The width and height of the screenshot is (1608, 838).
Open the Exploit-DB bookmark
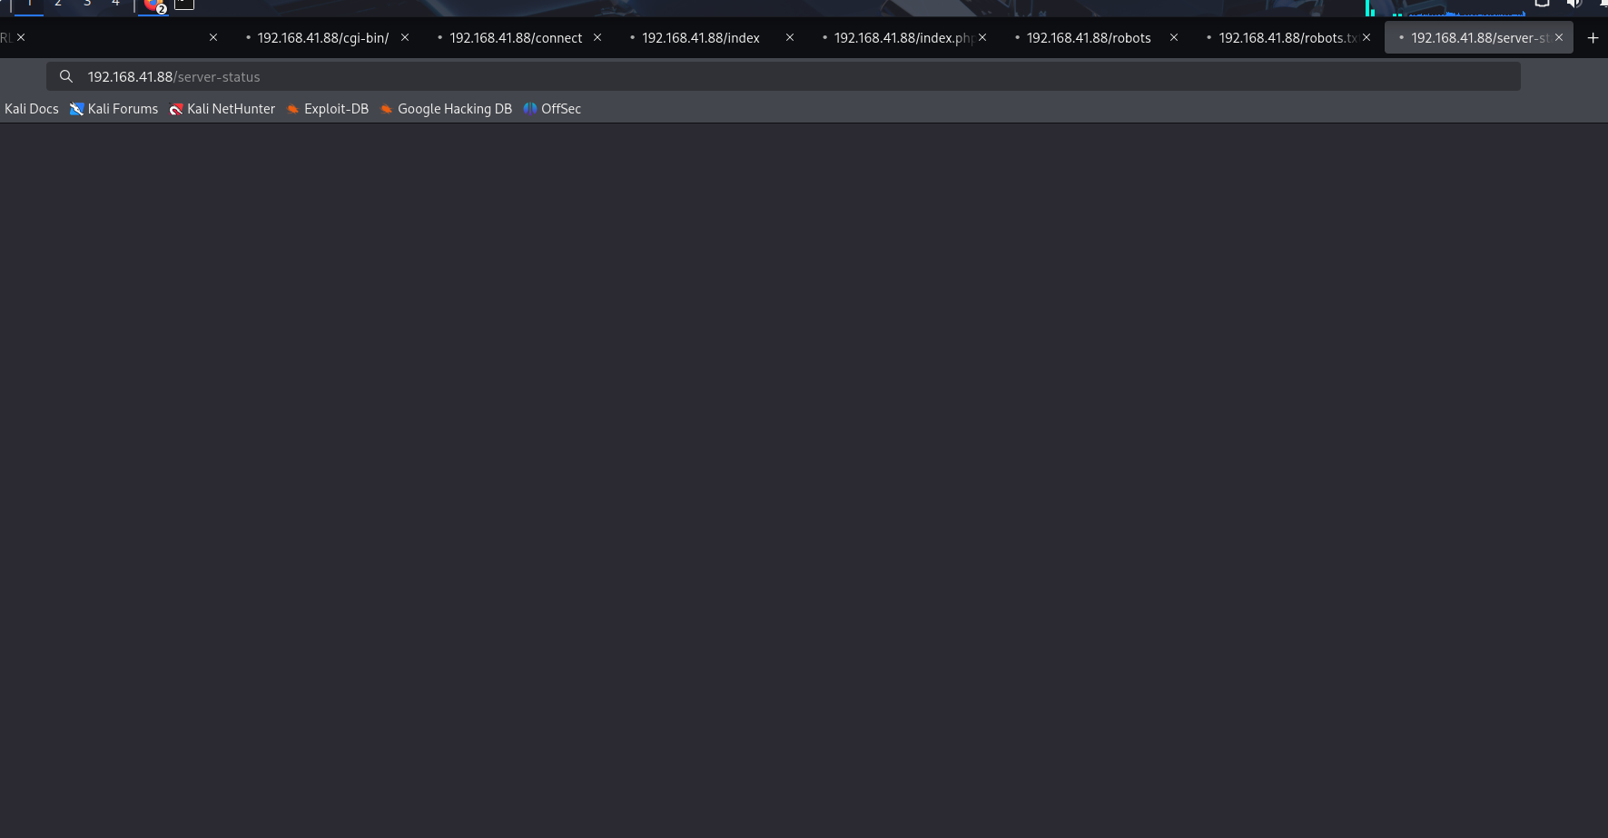tap(328, 109)
